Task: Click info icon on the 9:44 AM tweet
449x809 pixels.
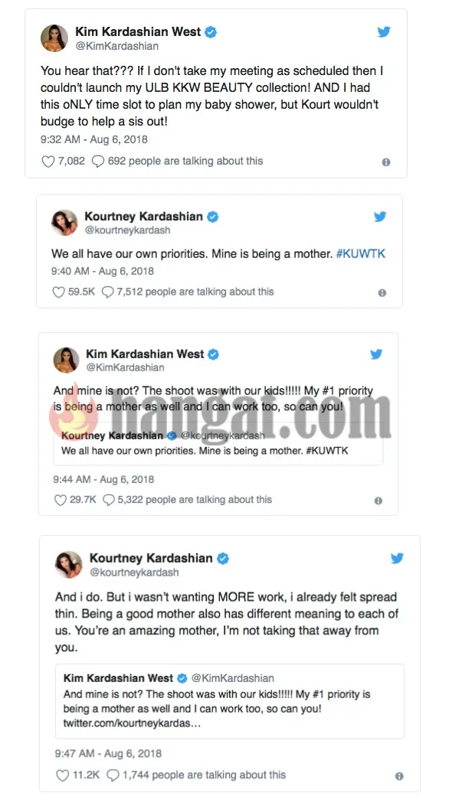Action: pos(379,501)
